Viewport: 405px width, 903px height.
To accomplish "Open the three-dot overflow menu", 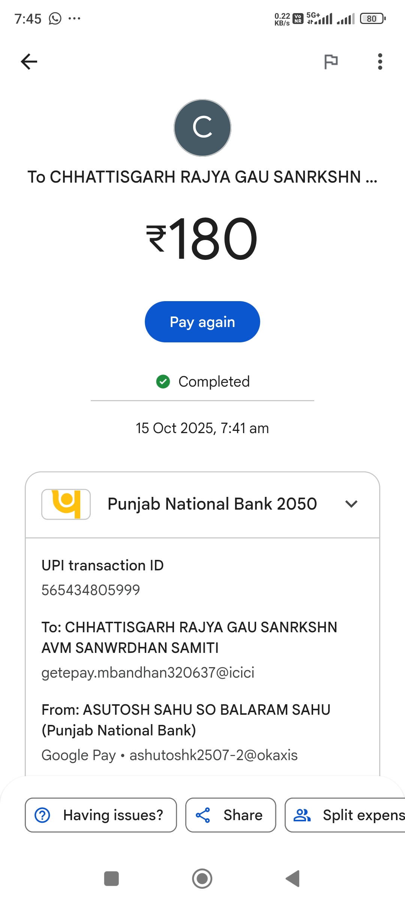I will coord(380,62).
